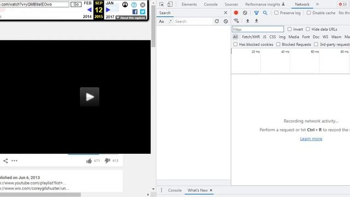Toggle the device toolbar icon
The height and width of the screenshot is (197, 350).
click(170, 4)
